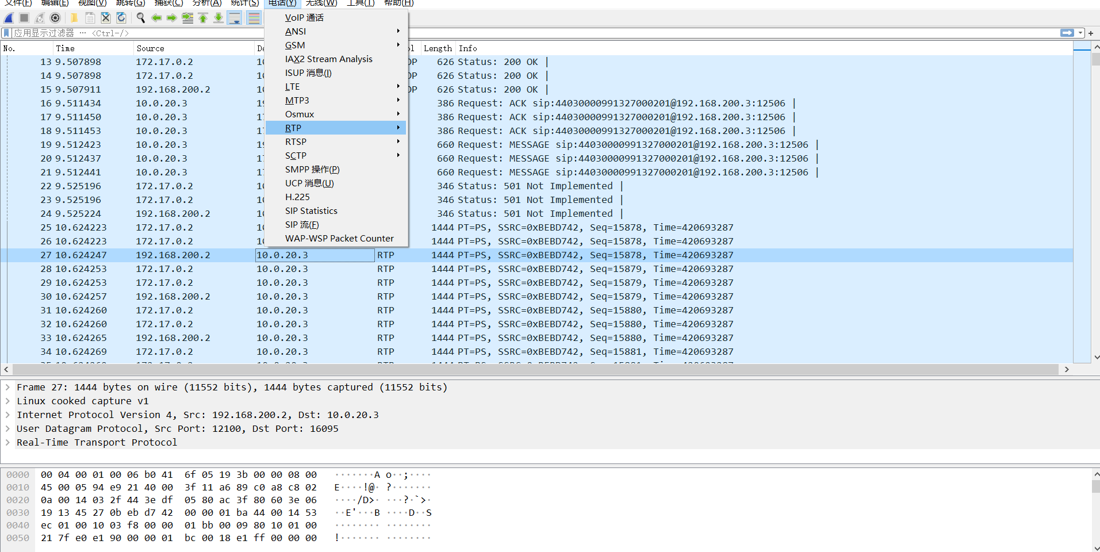Open a capture file via folder icon
Viewport: 1100px width, 552px height.
pos(74,18)
